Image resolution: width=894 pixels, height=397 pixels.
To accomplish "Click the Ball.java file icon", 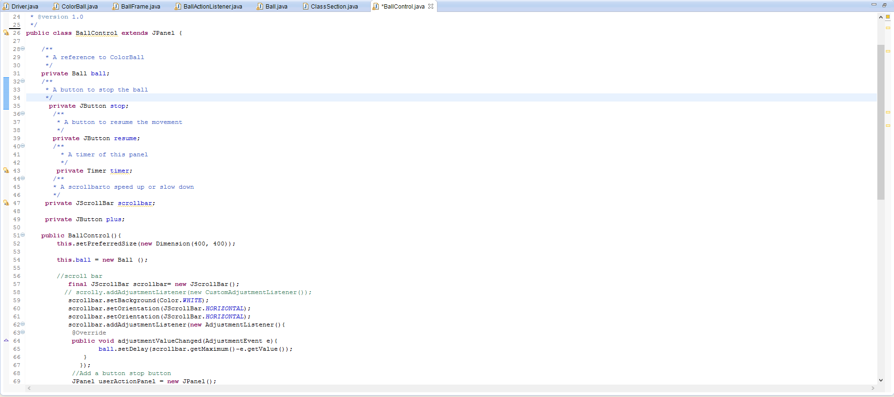I will [260, 6].
